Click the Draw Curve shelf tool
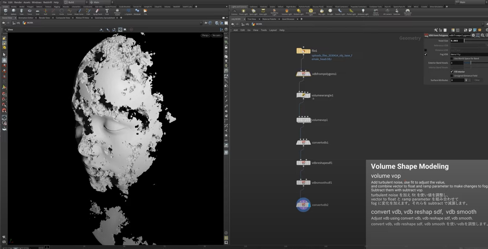 coord(79,12)
